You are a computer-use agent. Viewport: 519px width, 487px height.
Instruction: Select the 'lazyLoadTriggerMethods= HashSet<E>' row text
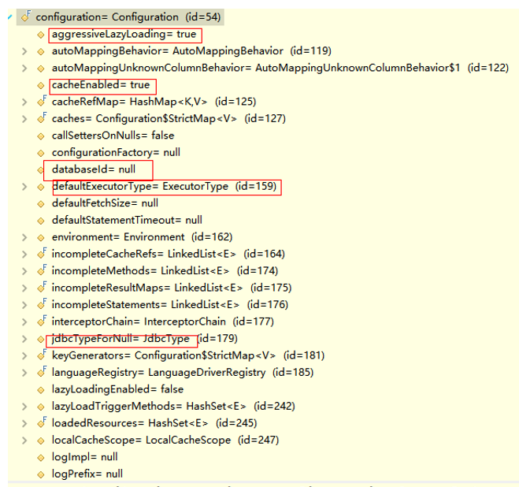pos(149,406)
